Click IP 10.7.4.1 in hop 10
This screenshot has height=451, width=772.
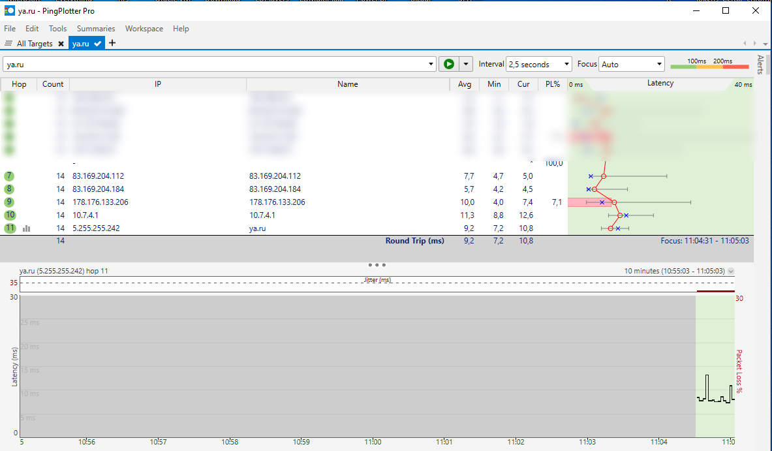[85, 215]
